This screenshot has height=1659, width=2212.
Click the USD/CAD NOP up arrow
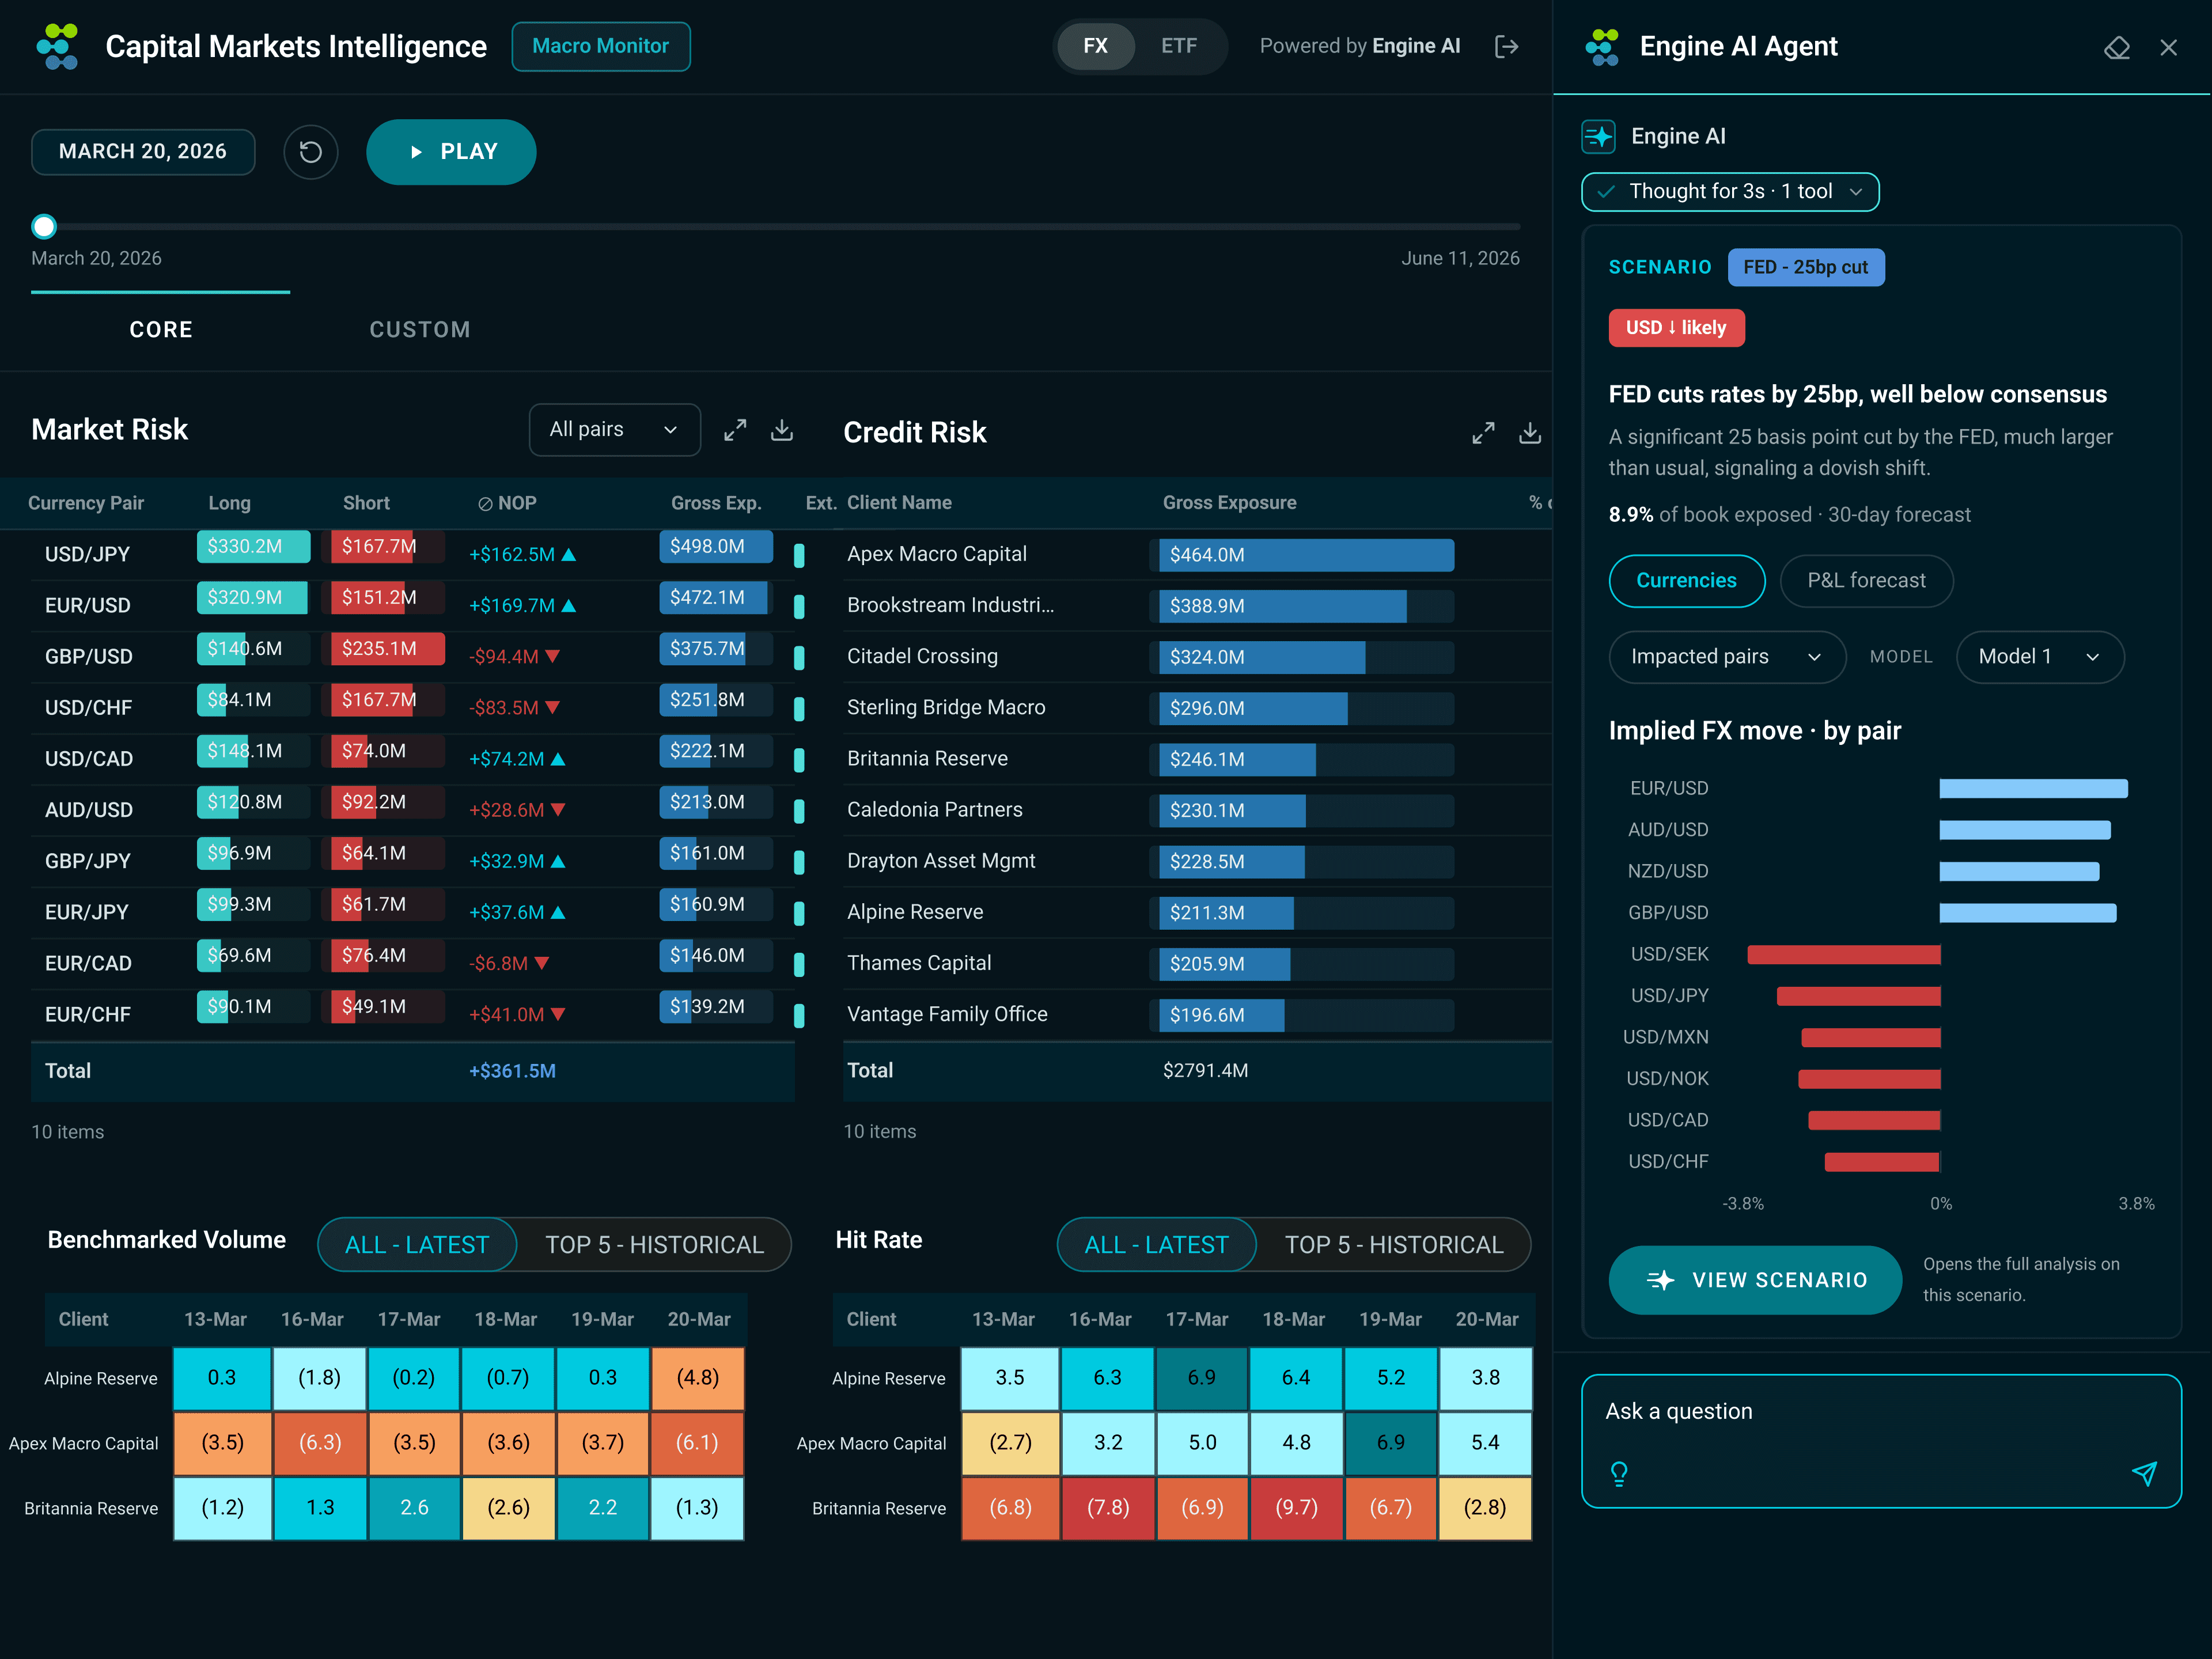558,759
